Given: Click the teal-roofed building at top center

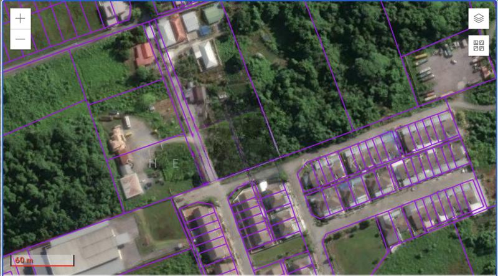Looking at the screenshot, I should [x=212, y=14].
